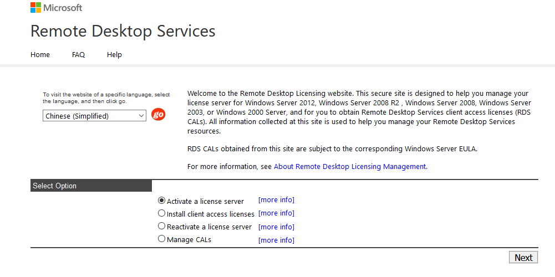The width and height of the screenshot is (555, 277).
Task: Click the red go button
Action: (158, 115)
